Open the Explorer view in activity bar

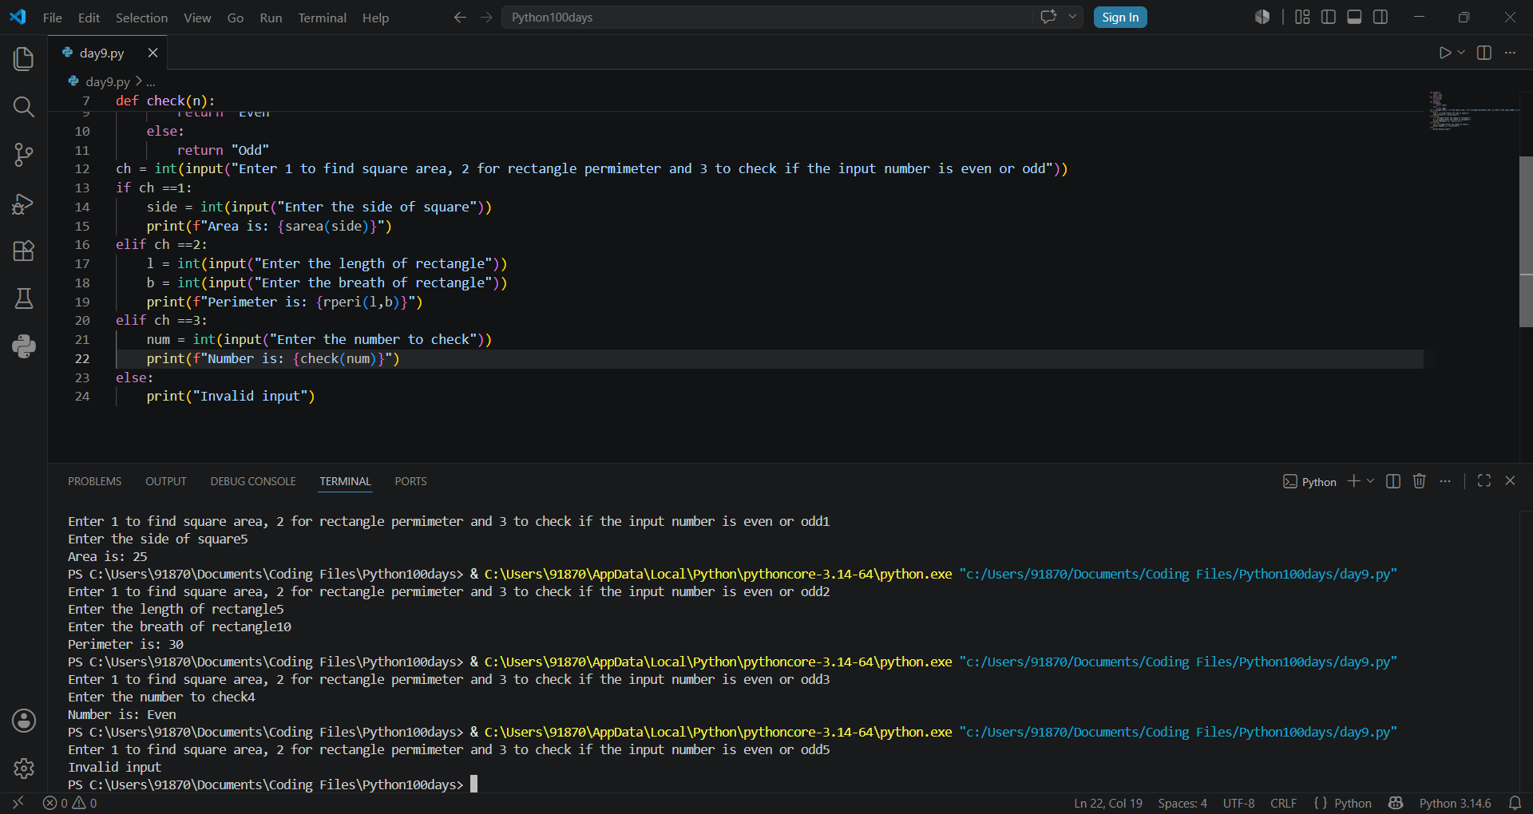[24, 58]
